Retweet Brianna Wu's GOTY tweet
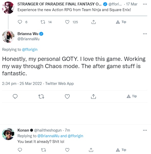The image size is (151, 154). point(41,96)
